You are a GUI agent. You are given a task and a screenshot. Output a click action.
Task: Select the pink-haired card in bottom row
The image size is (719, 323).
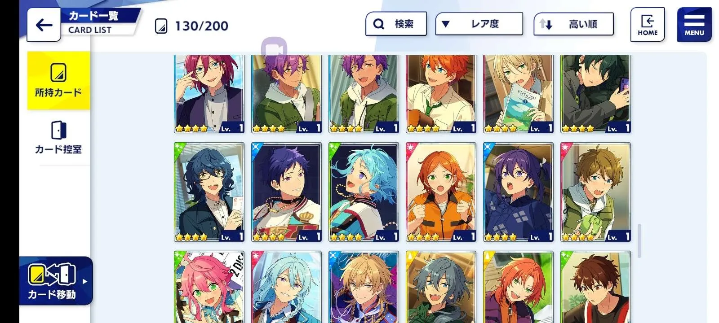coord(209,287)
